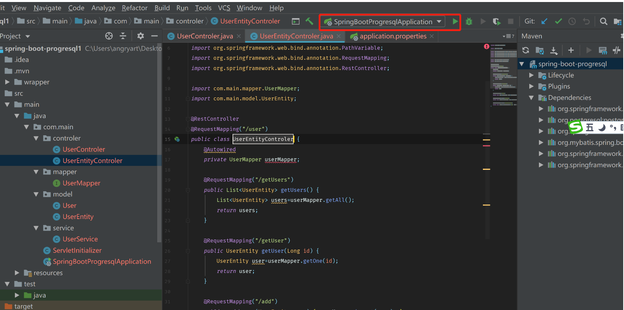Download sources and documentation in Maven
This screenshot has width=624, height=310.
point(554,50)
